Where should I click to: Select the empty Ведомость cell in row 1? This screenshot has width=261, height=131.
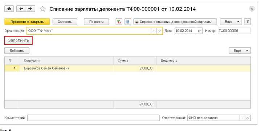(x=203, y=68)
